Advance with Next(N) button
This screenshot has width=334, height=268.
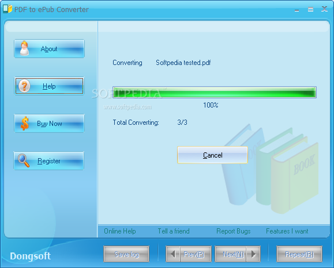tap(238, 254)
